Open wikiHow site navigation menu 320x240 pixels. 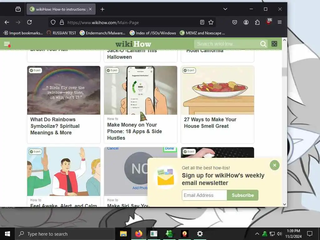coord(7,44)
